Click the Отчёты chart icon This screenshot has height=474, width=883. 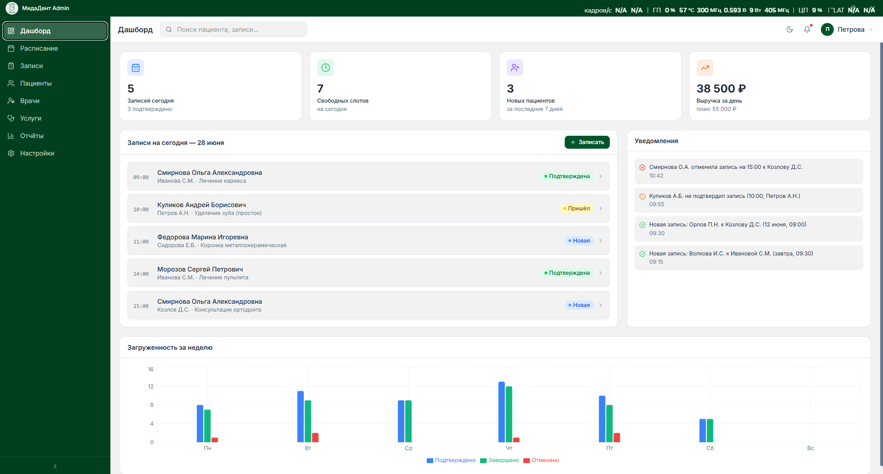[x=11, y=136]
